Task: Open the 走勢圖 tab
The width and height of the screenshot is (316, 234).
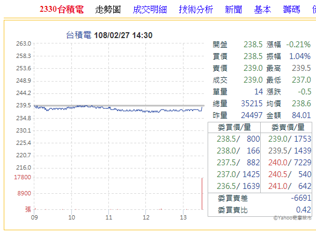Action: [x=108, y=10]
